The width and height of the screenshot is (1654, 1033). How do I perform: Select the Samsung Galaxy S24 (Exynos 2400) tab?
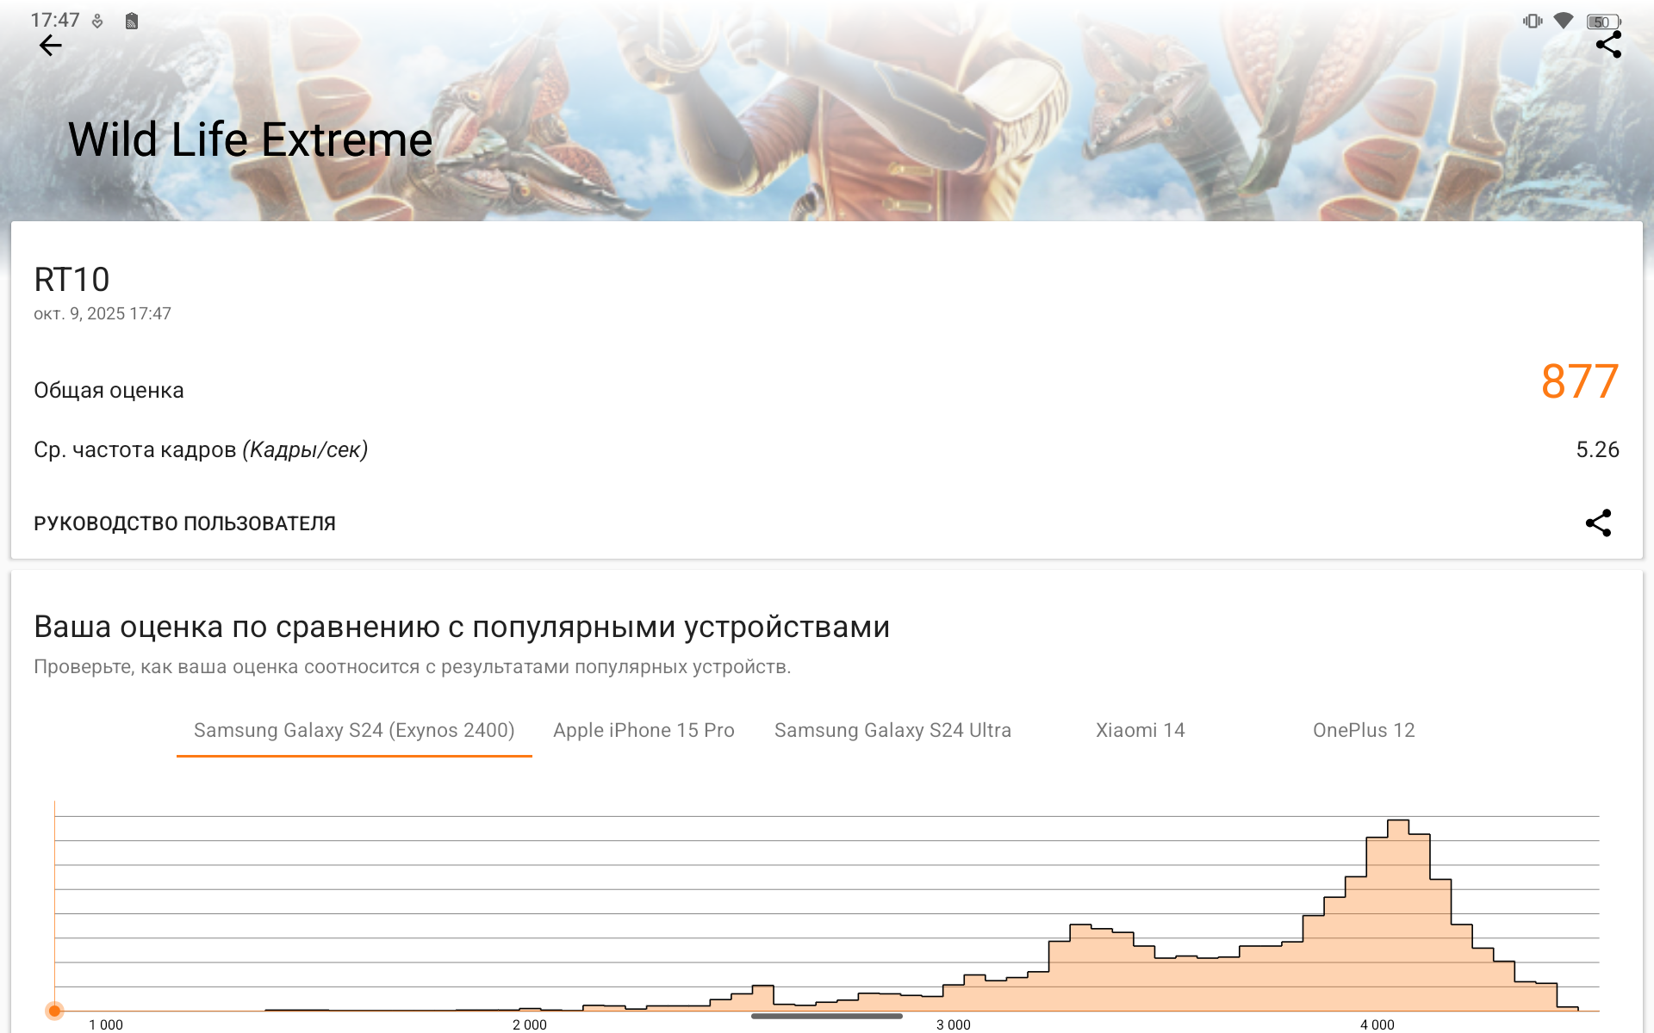coord(354,730)
